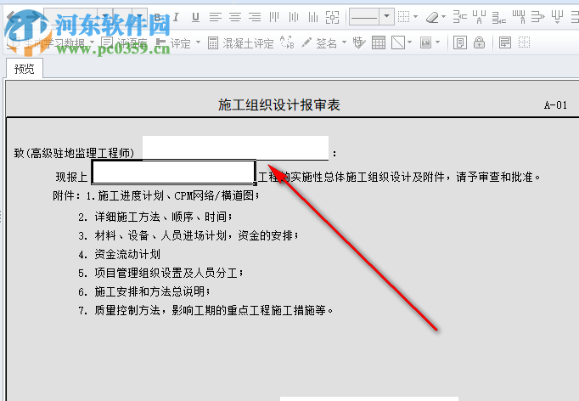Click the diagonal line cell icon
579x401 pixels.
point(398,42)
